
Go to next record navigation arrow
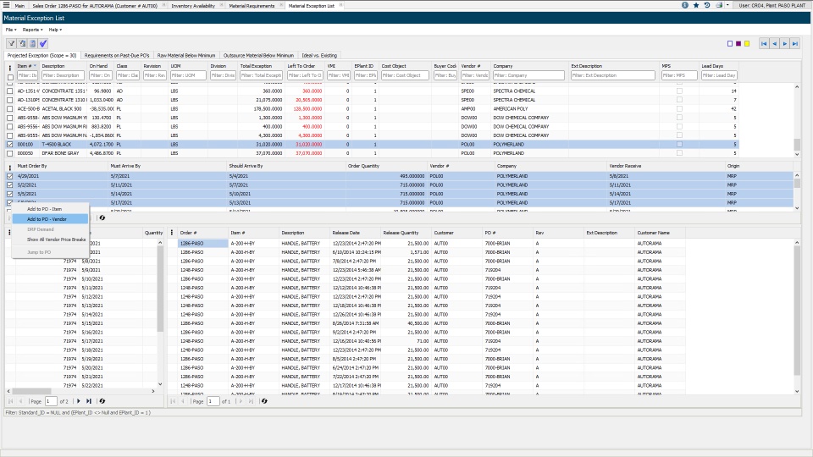point(784,43)
